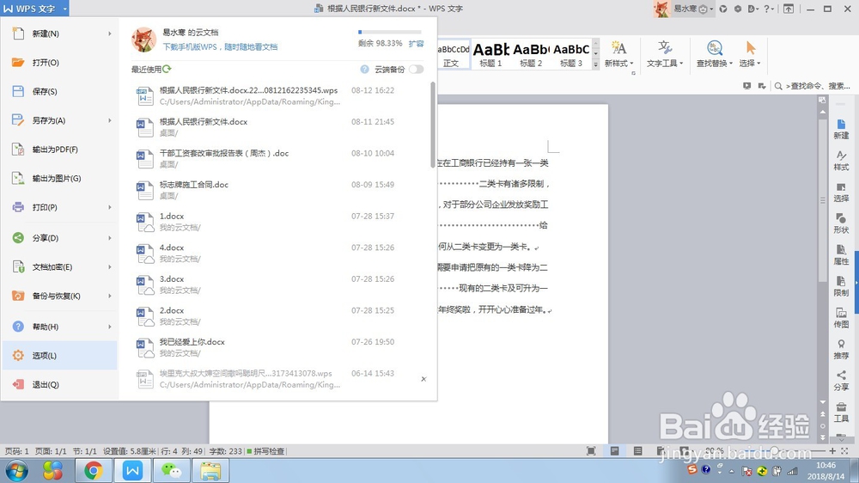This screenshot has width=859, height=483.
Task: Open the WPS 文字 application menu button
Action: point(35,9)
